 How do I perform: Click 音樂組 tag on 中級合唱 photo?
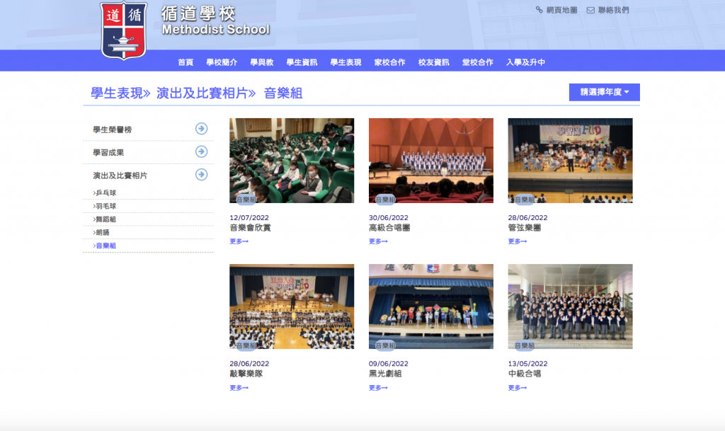(x=524, y=345)
